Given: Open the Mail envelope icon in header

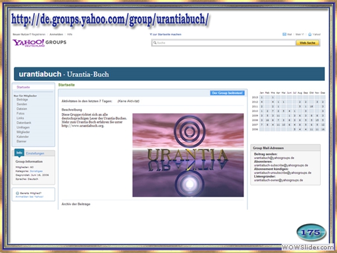Looking at the screenshot, I should [284, 34].
